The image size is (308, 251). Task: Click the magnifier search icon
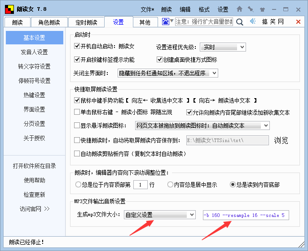point(239,22)
